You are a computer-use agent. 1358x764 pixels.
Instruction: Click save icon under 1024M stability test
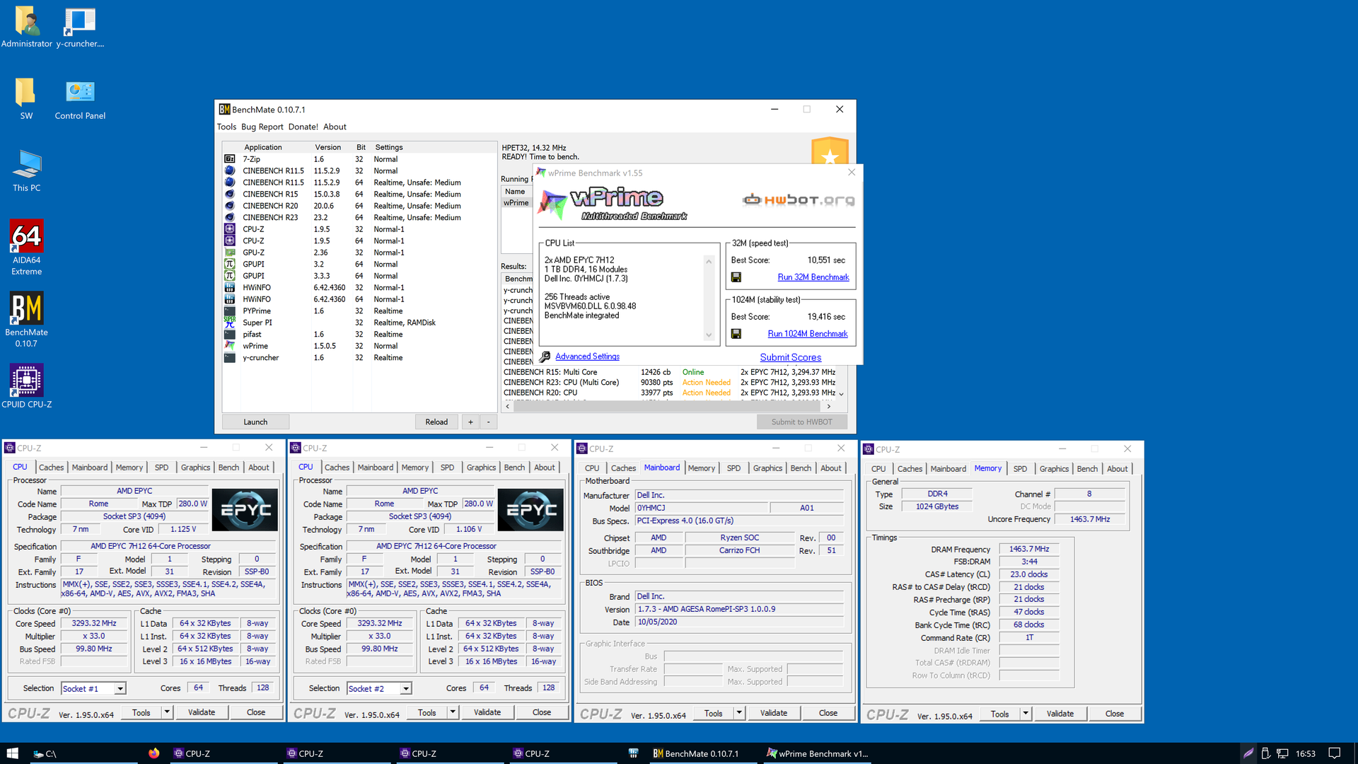(x=736, y=334)
